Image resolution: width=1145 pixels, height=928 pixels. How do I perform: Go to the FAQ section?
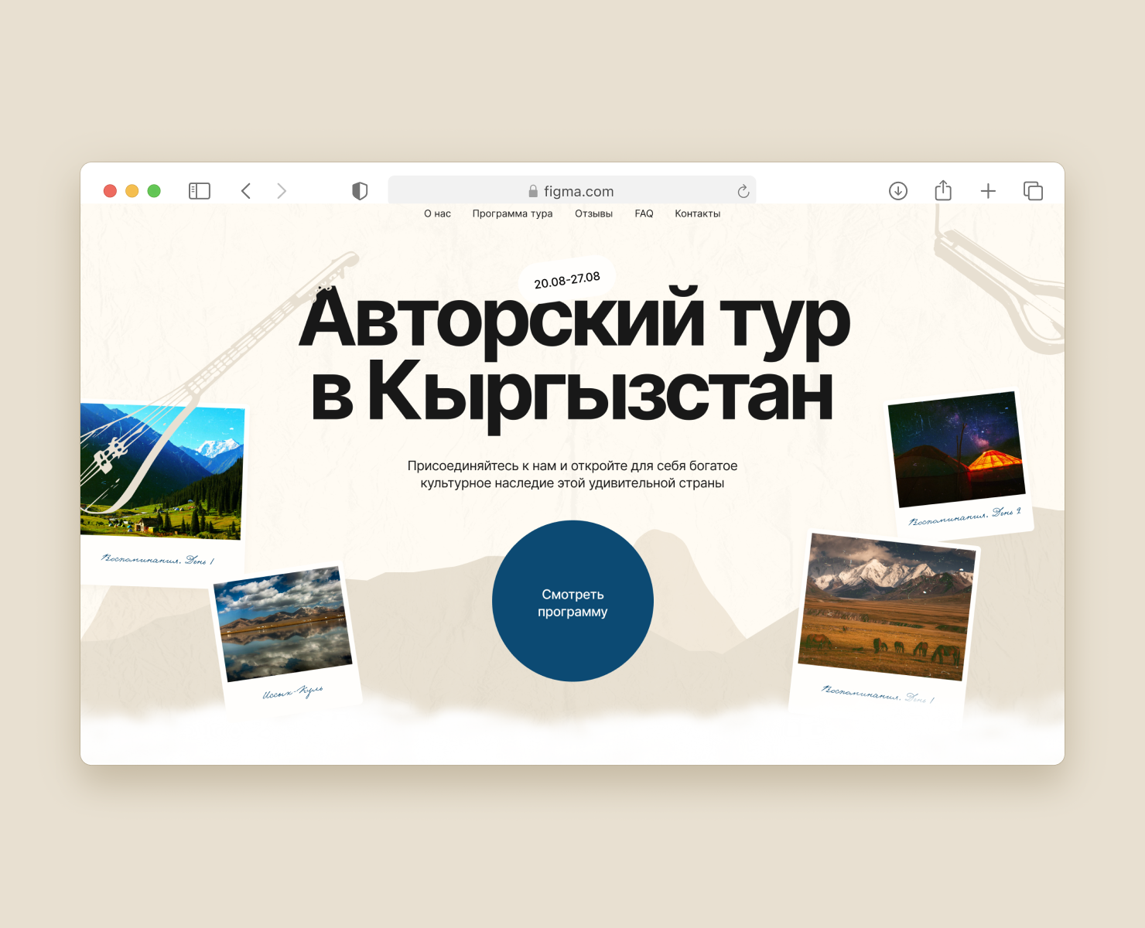[644, 213]
